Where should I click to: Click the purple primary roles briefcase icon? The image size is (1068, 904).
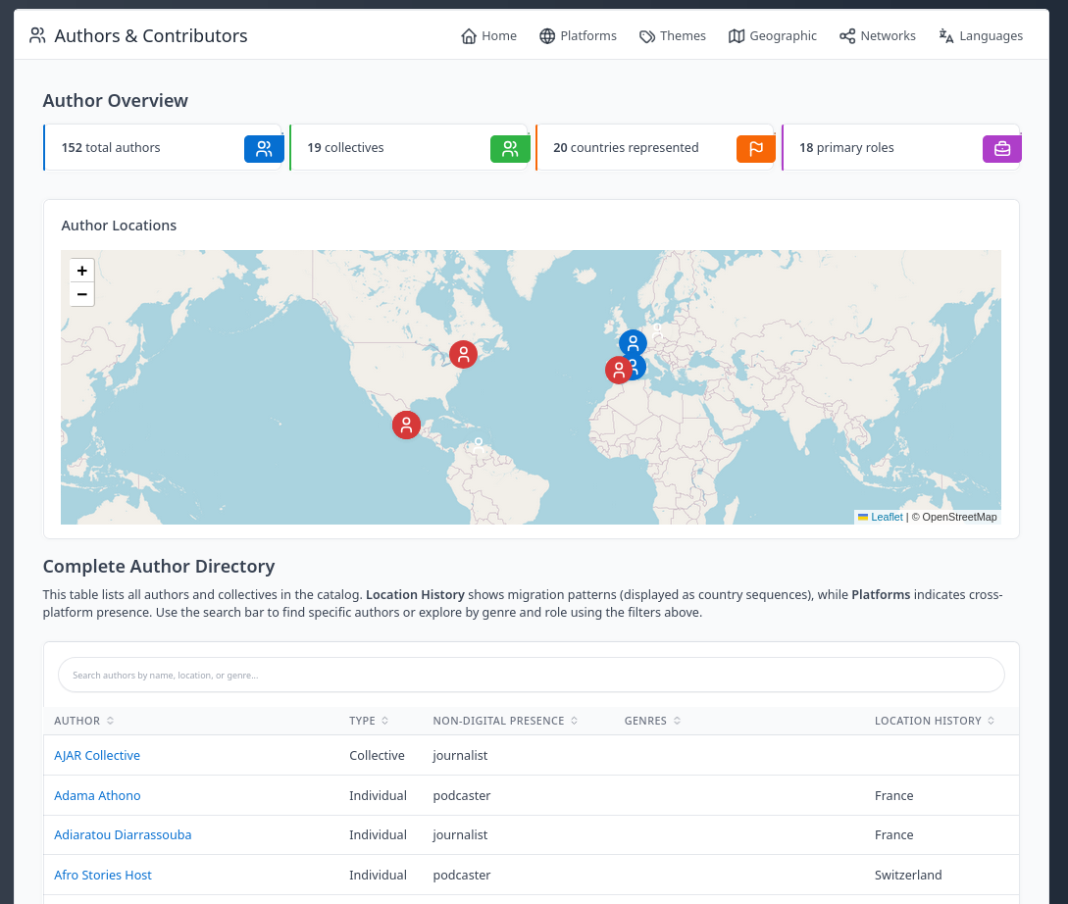(1002, 149)
